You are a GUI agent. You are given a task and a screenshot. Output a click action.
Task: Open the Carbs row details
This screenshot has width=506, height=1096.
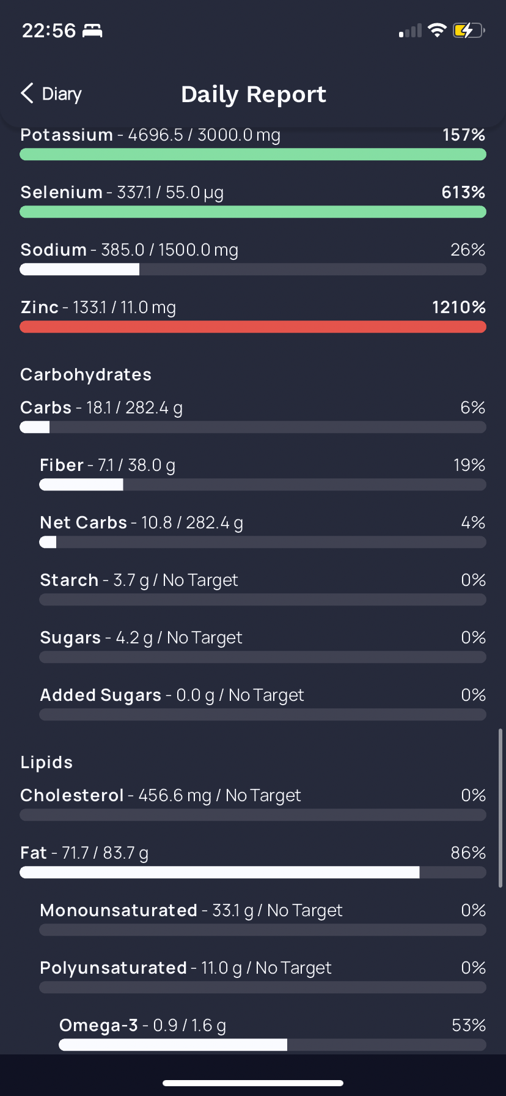(253, 417)
